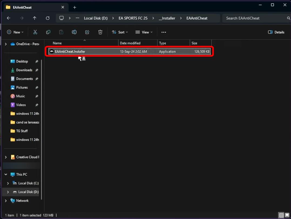
Task: Click the Copy icon in toolbar
Action: pos(48,32)
